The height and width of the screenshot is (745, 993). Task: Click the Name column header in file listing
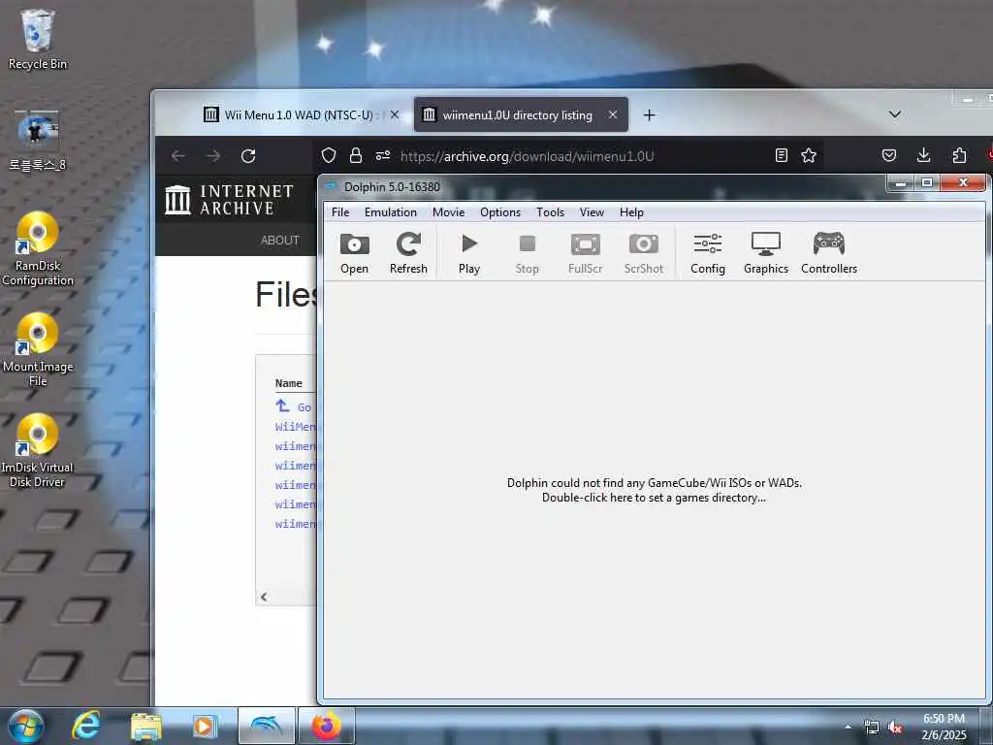click(289, 383)
